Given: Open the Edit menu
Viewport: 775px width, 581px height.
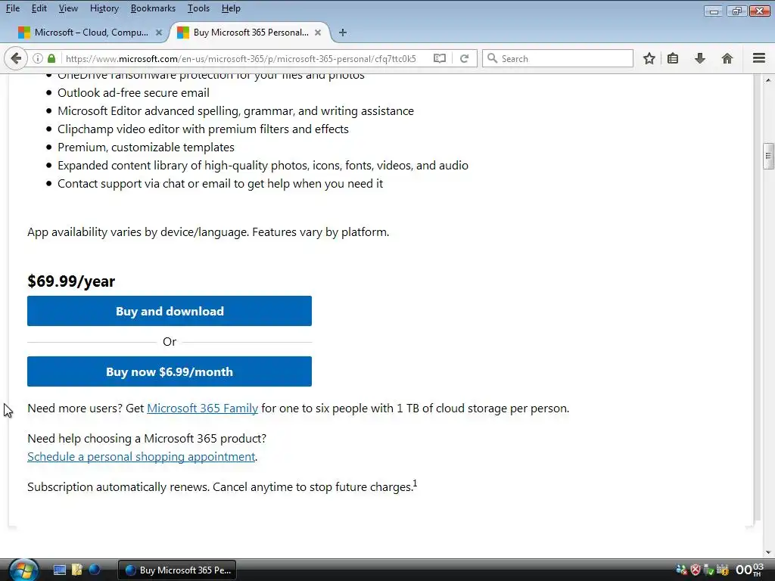Looking at the screenshot, I should [39, 8].
